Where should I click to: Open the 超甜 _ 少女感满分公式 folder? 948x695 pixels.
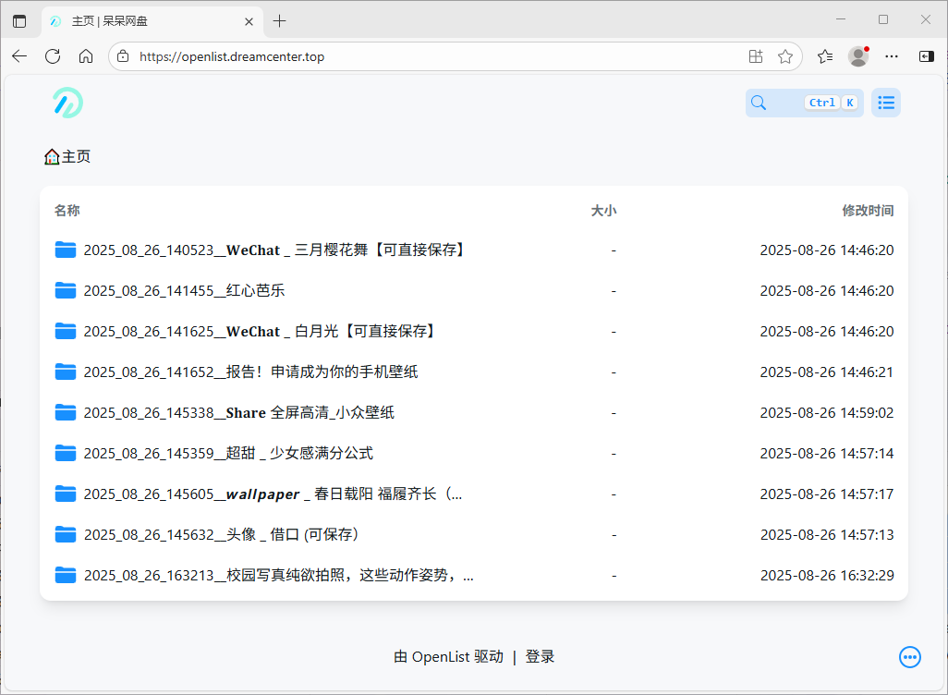click(228, 453)
